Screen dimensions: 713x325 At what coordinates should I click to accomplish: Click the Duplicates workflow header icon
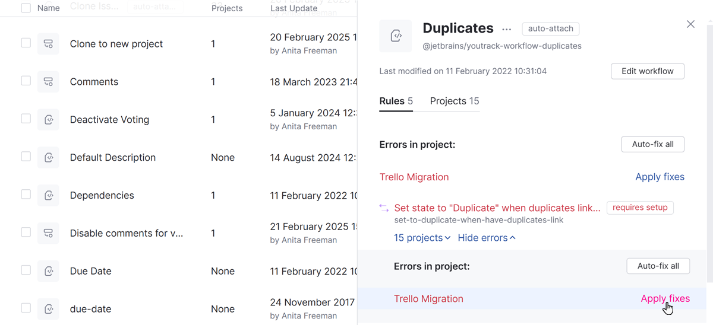pyautogui.click(x=396, y=36)
